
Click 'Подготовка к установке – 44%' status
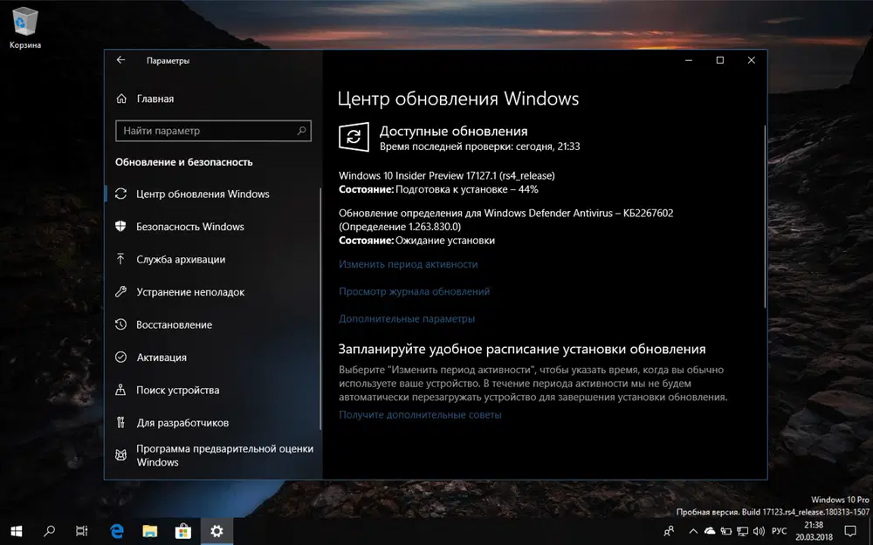tap(466, 189)
